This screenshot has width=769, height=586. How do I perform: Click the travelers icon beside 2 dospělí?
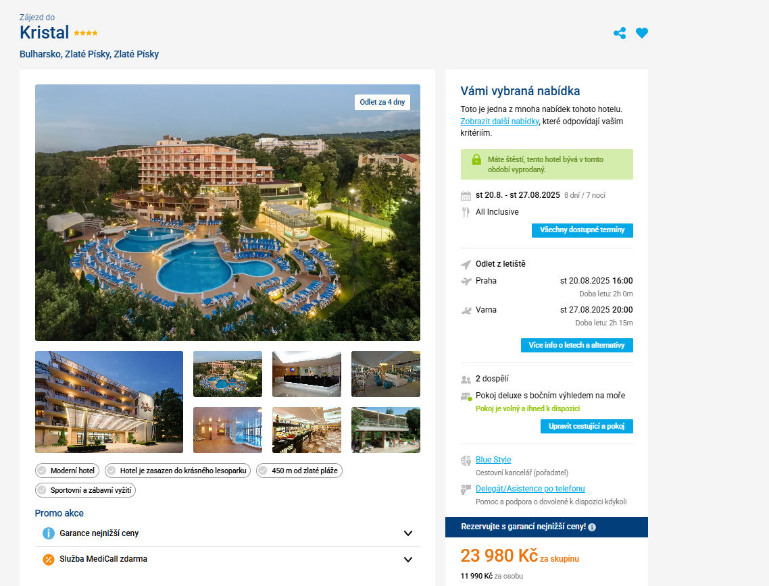point(466,379)
